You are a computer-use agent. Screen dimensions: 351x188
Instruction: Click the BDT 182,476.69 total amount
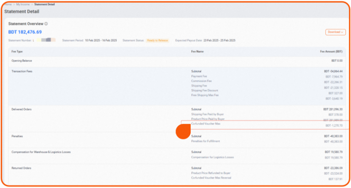pyautogui.click(x=25, y=32)
